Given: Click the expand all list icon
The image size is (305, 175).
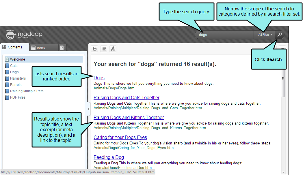Looking at the screenshot, I should tap(104, 49).
